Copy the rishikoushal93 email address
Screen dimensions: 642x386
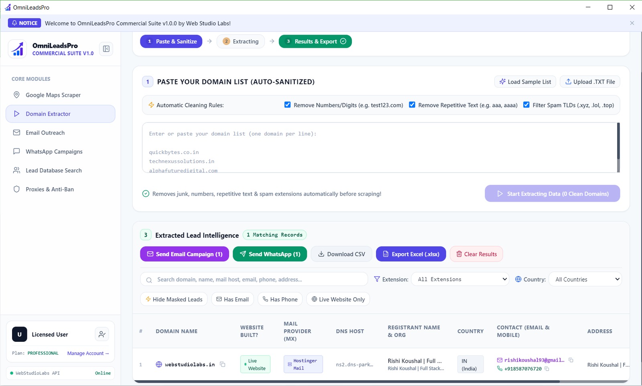pyautogui.click(x=571, y=360)
